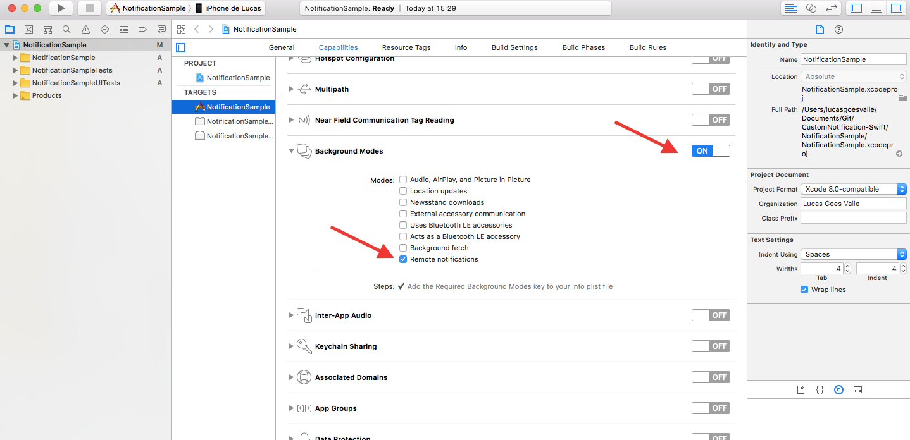Screen dimensions: 910x440
Task: Check Background fetch mode
Action: [403, 248]
